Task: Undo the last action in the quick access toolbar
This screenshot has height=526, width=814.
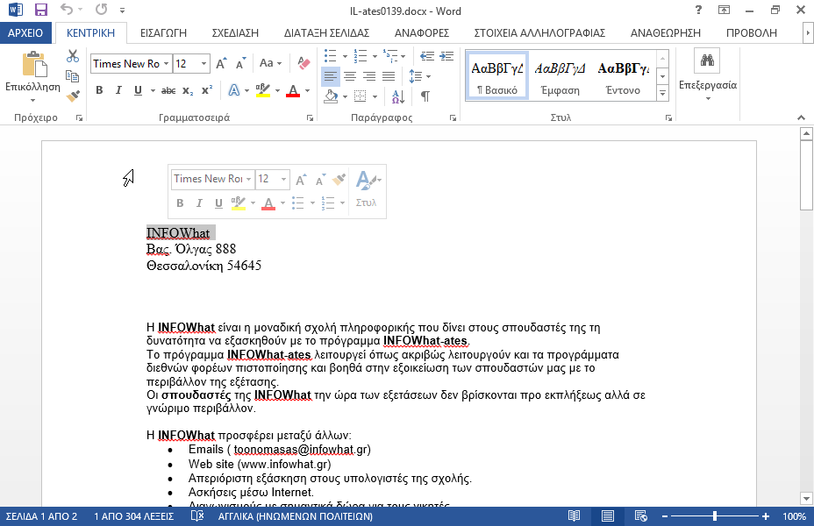Action: coord(67,10)
